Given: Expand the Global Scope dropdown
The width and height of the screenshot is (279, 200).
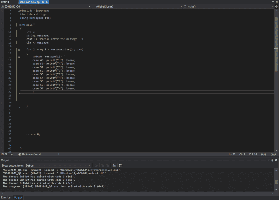Looking at the screenshot, I should click(181, 6).
